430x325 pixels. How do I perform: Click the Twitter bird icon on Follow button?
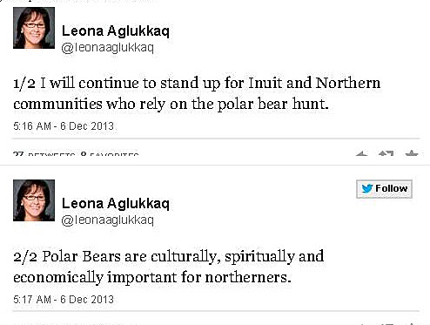(x=367, y=188)
